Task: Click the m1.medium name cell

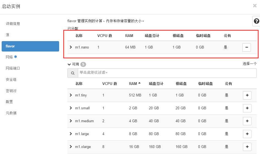Action: pos(84,121)
